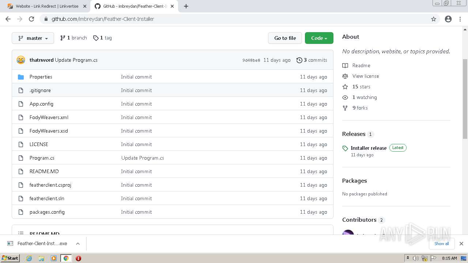468x263 pixels.
Task: Reload the current page
Action: pos(31,19)
